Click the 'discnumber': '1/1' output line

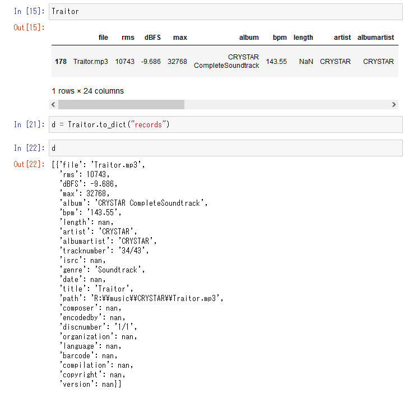point(98,327)
